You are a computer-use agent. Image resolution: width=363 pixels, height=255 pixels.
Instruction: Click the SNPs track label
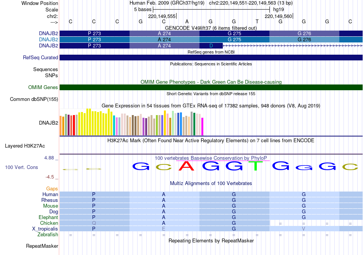click(x=52, y=75)
